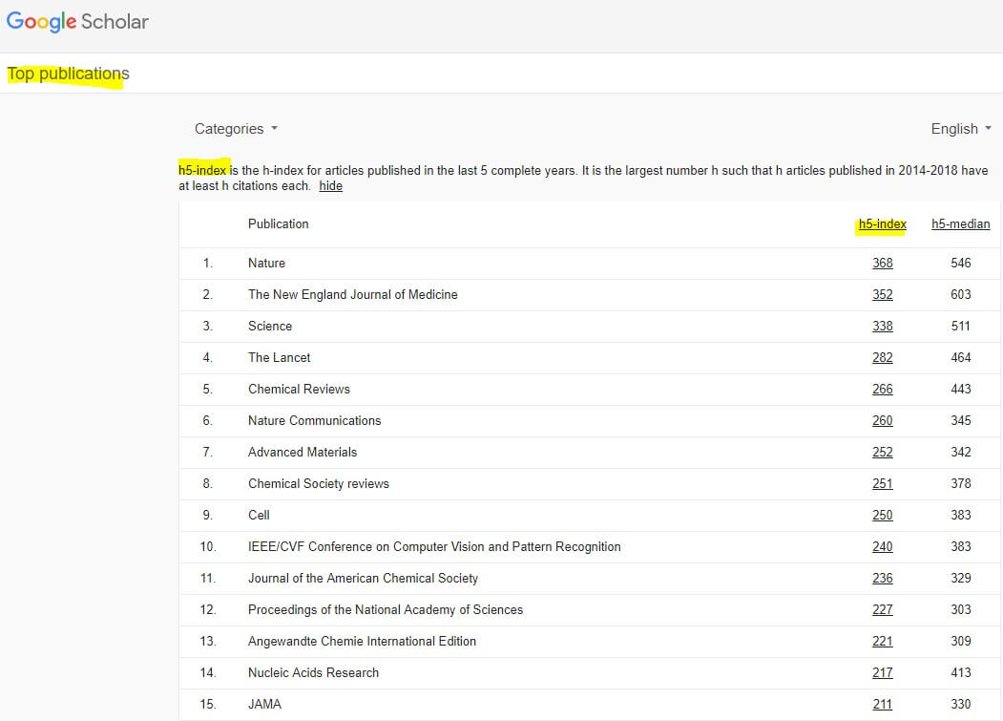The width and height of the screenshot is (1003, 721).
Task: Open JAMA's h5-index 211 link
Action: coord(882,705)
